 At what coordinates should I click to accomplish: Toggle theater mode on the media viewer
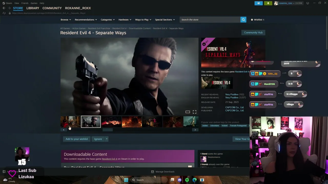pyautogui.click(x=188, y=112)
